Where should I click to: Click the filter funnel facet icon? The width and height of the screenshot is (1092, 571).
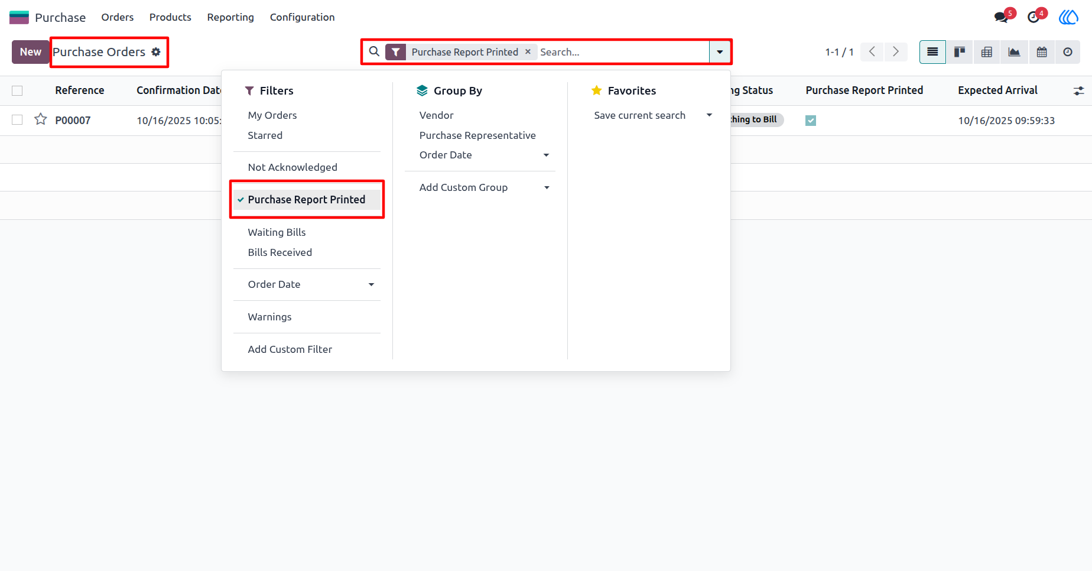click(x=395, y=52)
